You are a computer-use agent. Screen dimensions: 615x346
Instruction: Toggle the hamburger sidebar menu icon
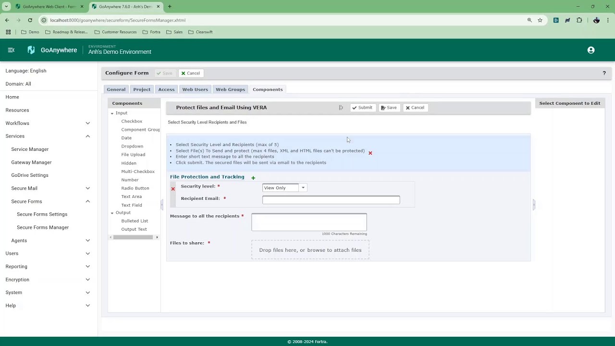(11, 50)
